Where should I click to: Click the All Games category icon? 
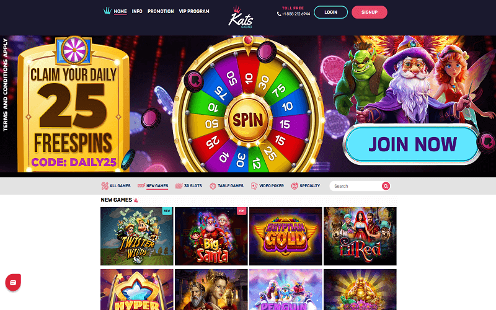click(105, 185)
